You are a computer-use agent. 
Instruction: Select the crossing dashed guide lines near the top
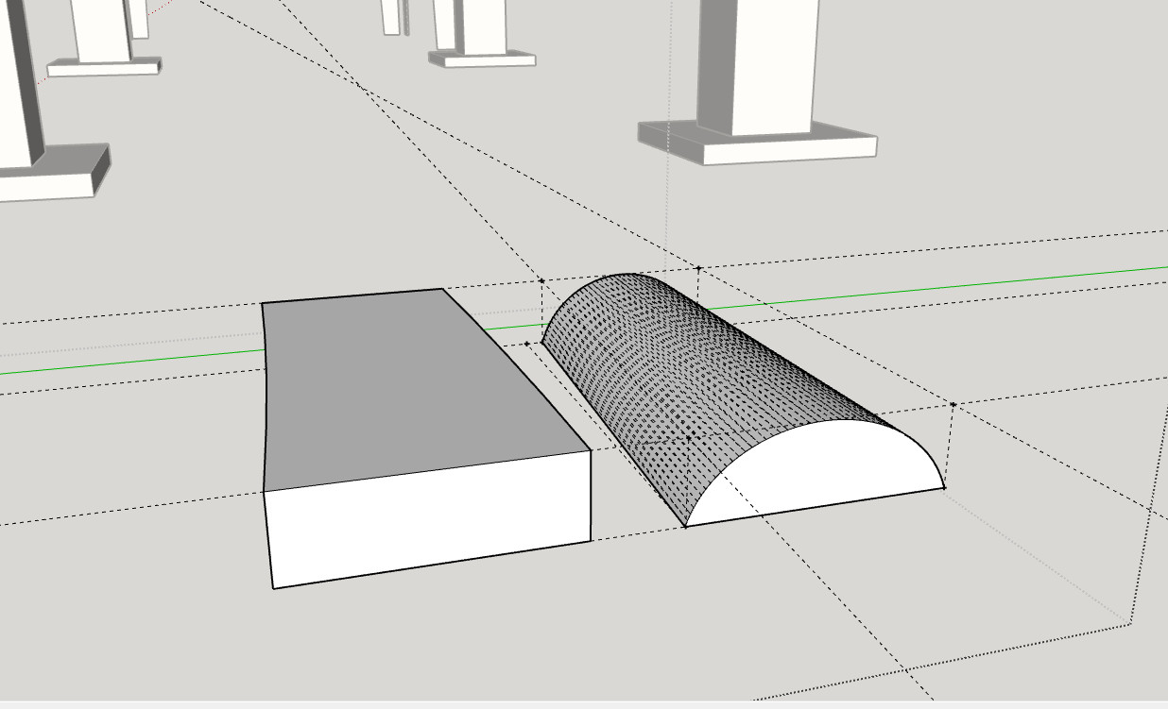point(364,89)
